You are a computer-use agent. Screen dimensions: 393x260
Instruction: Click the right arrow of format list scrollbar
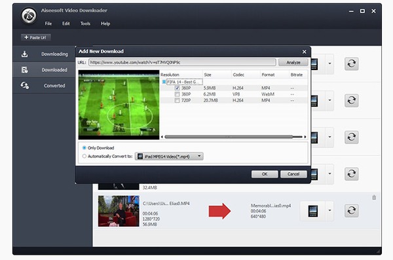[x=305, y=137]
